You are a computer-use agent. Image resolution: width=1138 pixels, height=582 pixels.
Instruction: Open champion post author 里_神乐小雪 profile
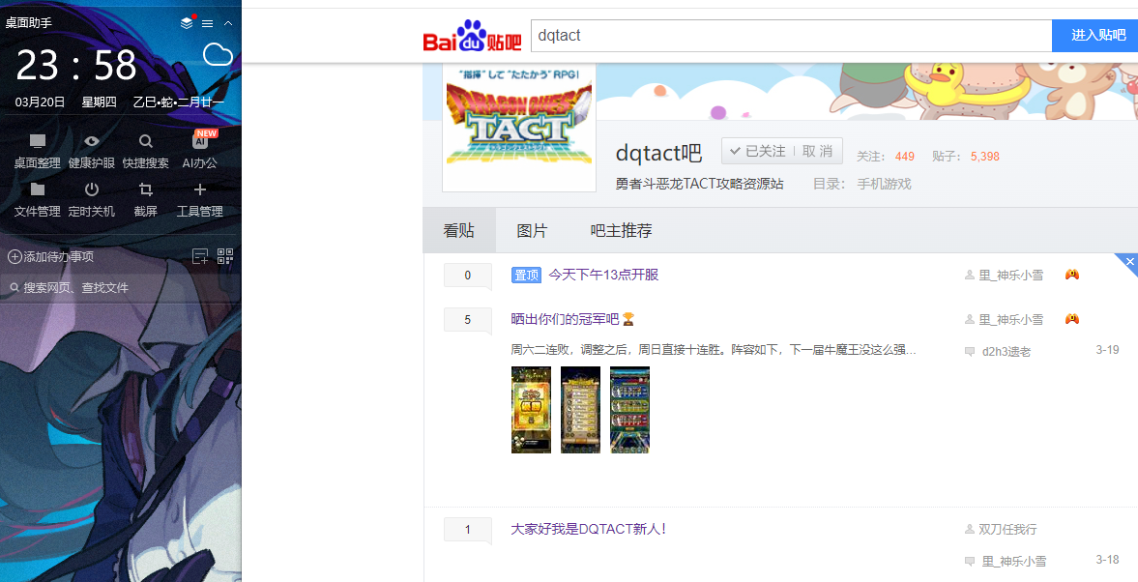click(1011, 319)
